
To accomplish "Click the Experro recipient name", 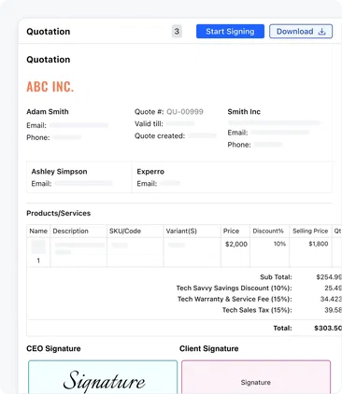I will click(150, 172).
